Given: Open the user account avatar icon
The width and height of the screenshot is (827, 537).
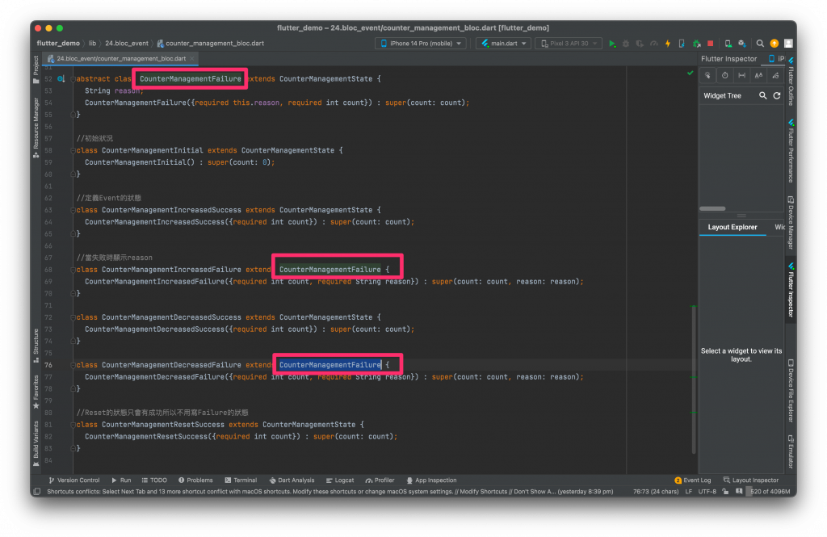Looking at the screenshot, I should (788, 44).
